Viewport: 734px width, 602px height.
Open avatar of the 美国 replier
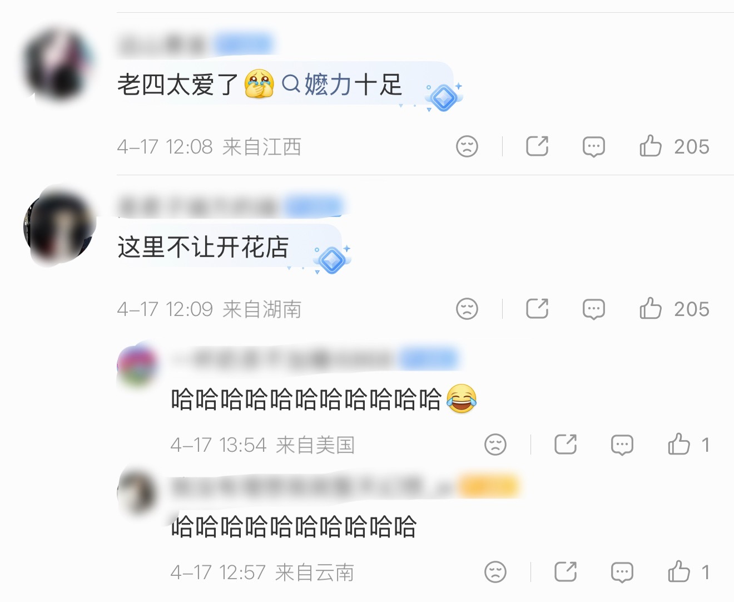[x=137, y=366]
